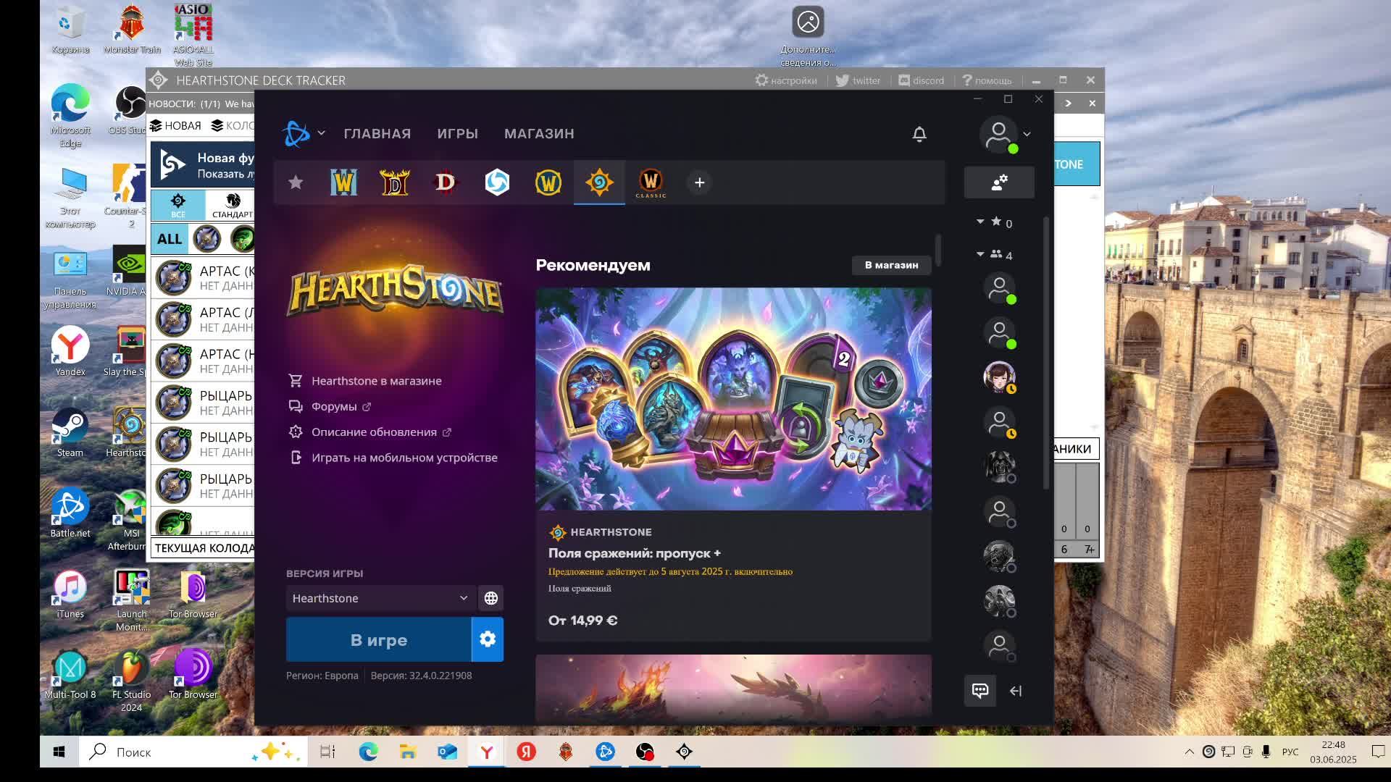Click the В игре play button
This screenshot has width=1391, height=782.
pyautogui.click(x=378, y=640)
